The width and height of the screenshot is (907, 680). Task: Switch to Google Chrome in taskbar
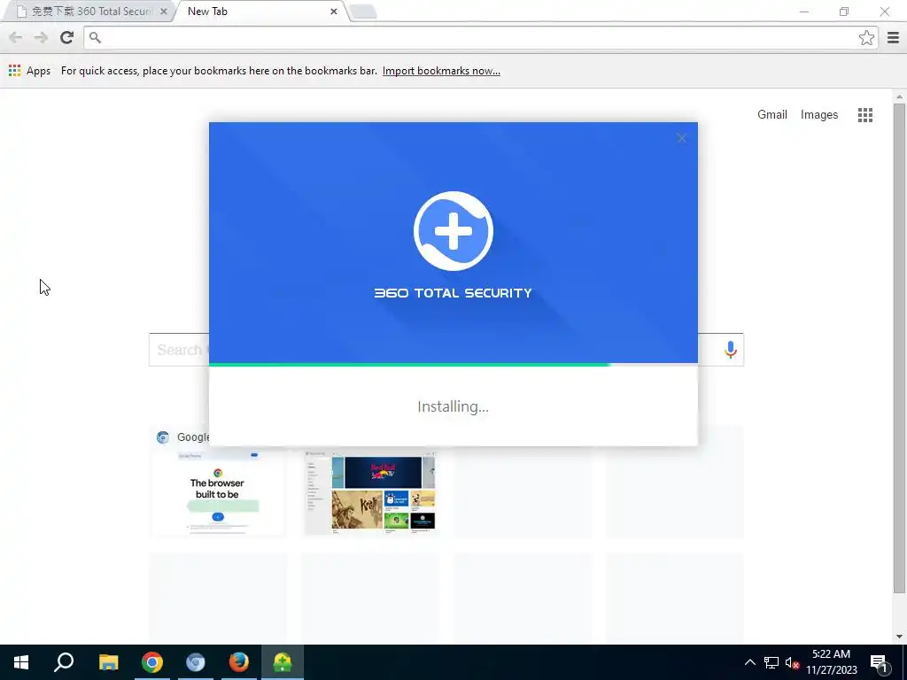tap(152, 662)
